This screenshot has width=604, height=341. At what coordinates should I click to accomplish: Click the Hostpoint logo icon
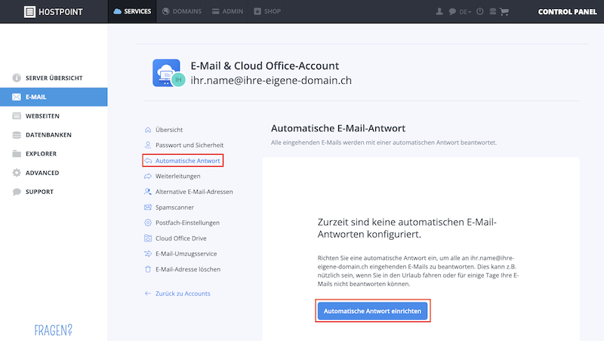click(x=29, y=11)
